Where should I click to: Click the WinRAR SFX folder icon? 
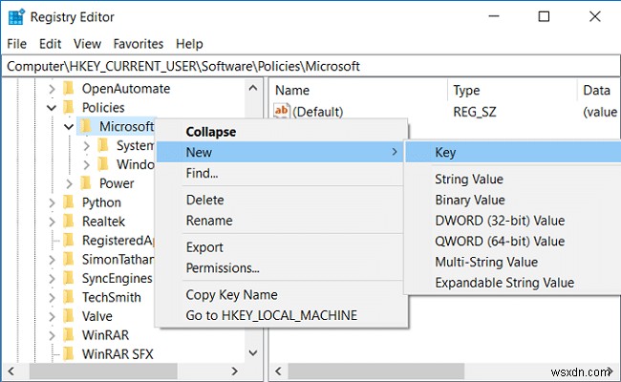tap(68, 354)
